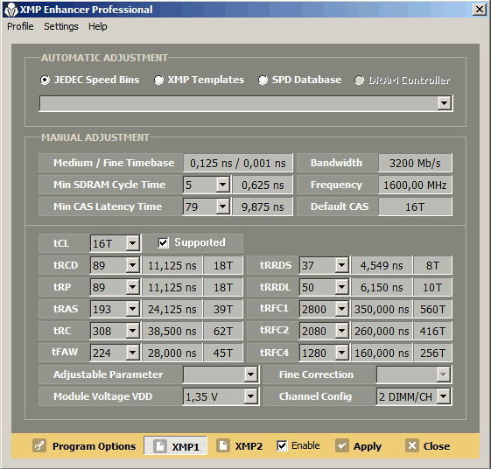Click the Frequency 1600,00 MHz value
This screenshot has width=491, height=469.
[415, 185]
